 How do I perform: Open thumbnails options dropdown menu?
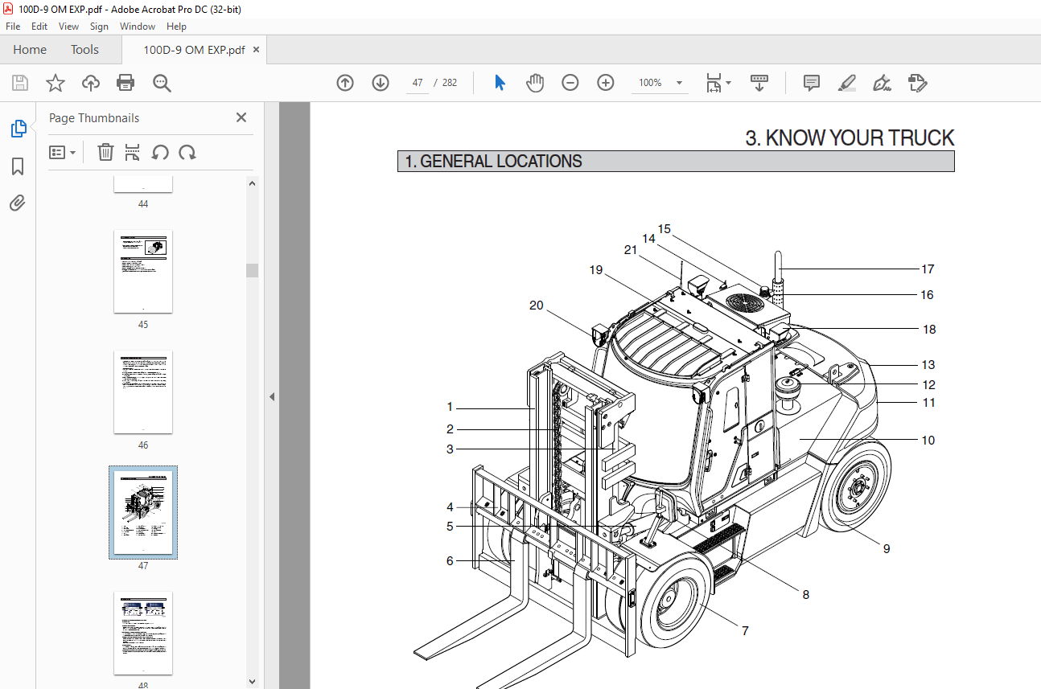(63, 152)
